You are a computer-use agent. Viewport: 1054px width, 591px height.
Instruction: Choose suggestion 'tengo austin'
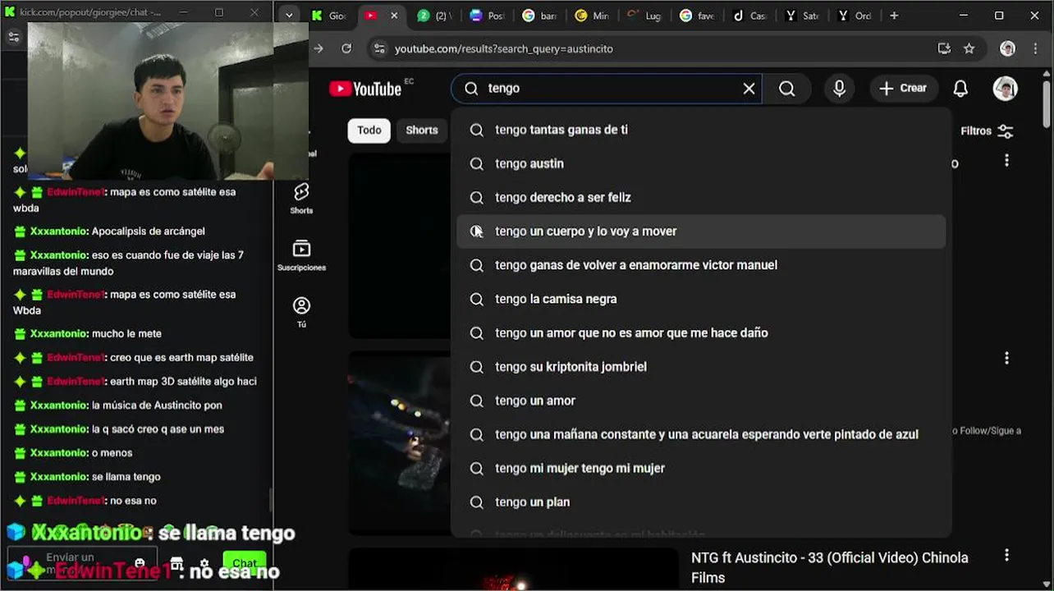pyautogui.click(x=701, y=163)
